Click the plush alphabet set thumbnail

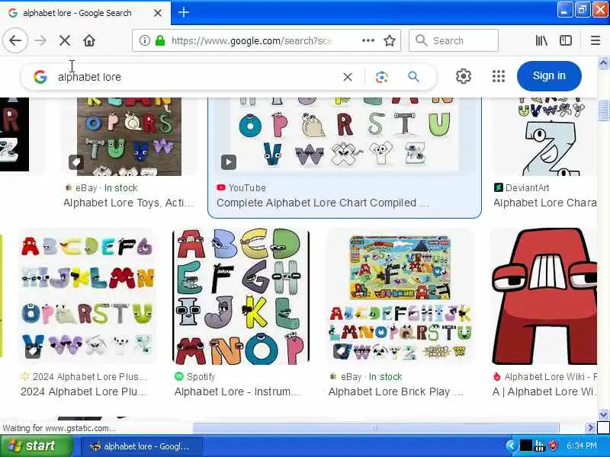point(87,296)
